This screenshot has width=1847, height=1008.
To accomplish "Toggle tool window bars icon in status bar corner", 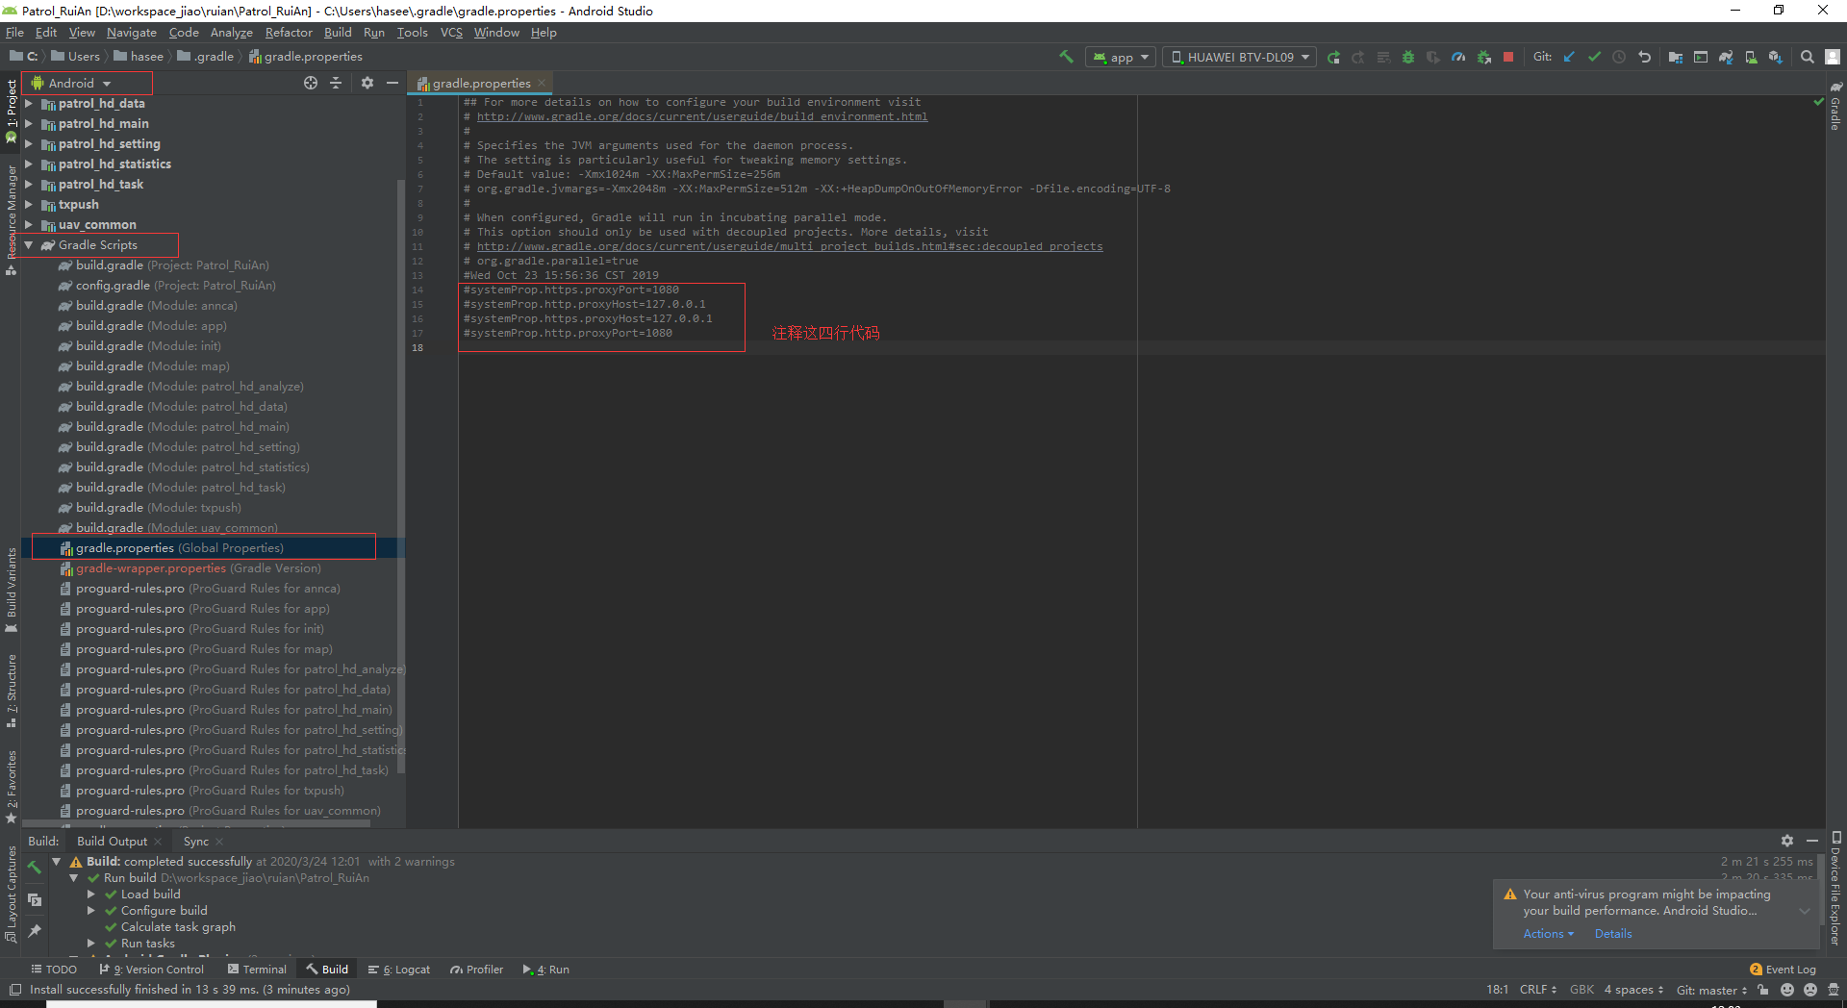I will point(14,990).
